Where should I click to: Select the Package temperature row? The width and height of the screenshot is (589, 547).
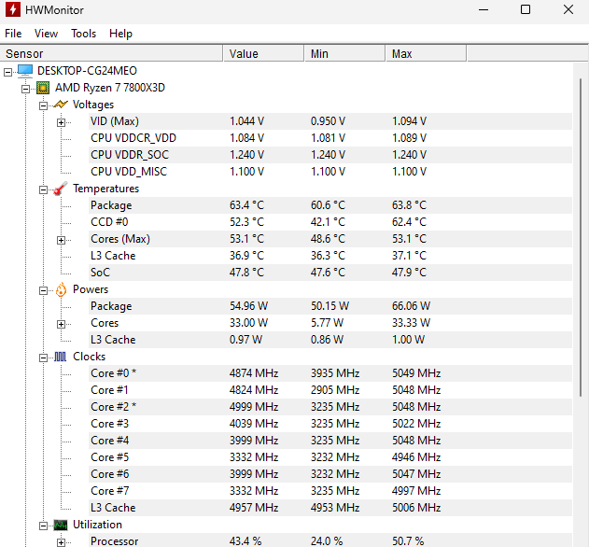[330, 205]
